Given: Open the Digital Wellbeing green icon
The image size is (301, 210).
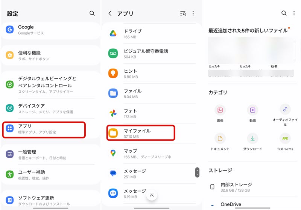Looking at the screenshot, I should [x=10, y=84].
